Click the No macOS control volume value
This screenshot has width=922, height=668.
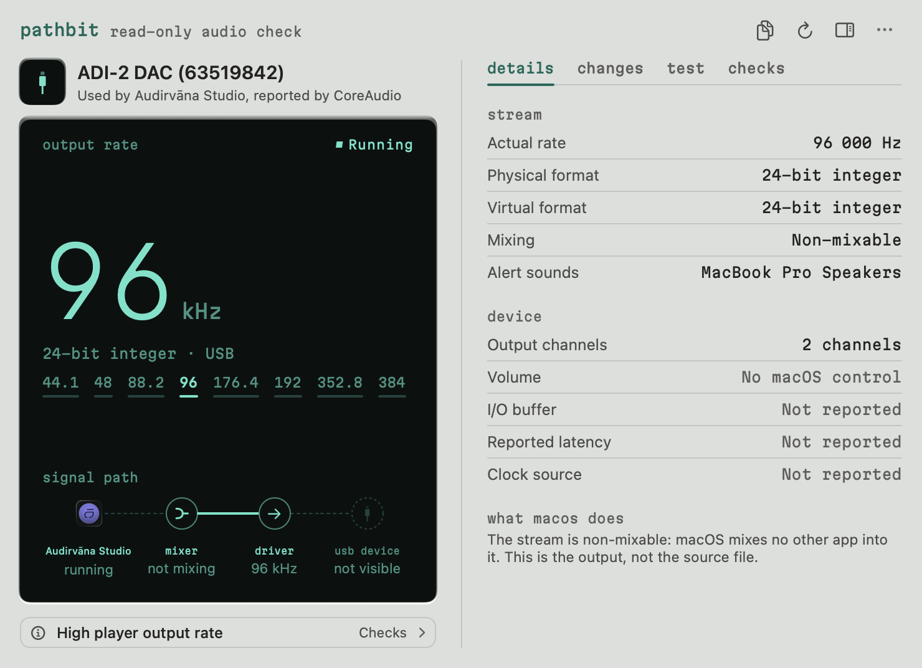pos(821,377)
